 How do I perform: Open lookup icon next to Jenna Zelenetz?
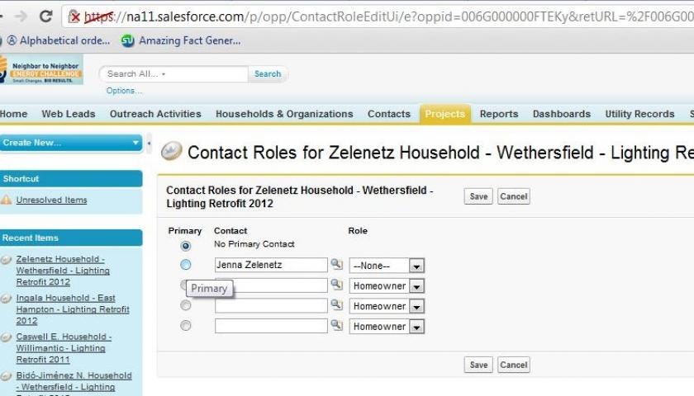337,264
